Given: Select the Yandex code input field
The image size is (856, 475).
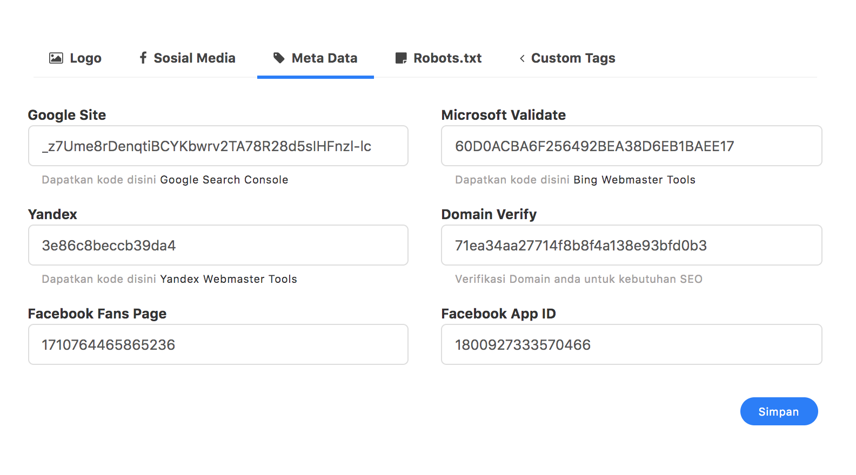Looking at the screenshot, I should 218,246.
